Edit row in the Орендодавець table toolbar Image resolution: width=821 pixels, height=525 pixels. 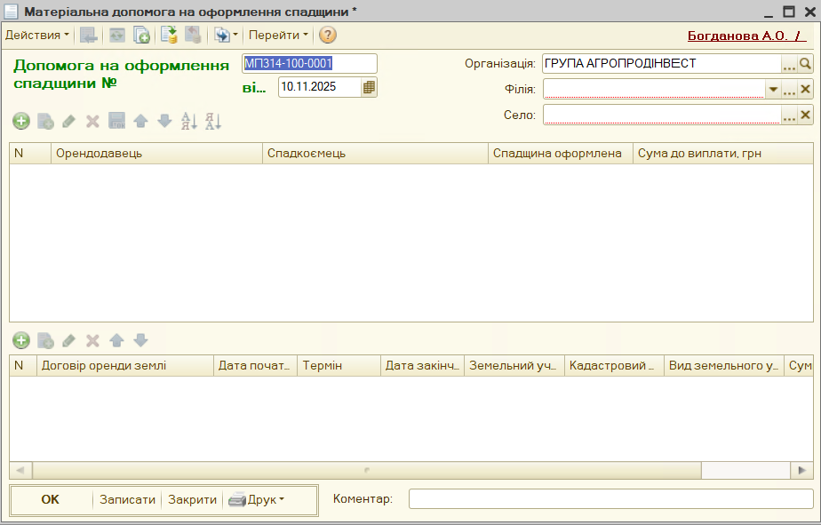tap(68, 122)
